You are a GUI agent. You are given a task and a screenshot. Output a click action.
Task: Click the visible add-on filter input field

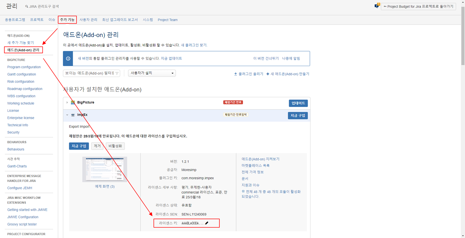pyautogui.click(x=92, y=73)
